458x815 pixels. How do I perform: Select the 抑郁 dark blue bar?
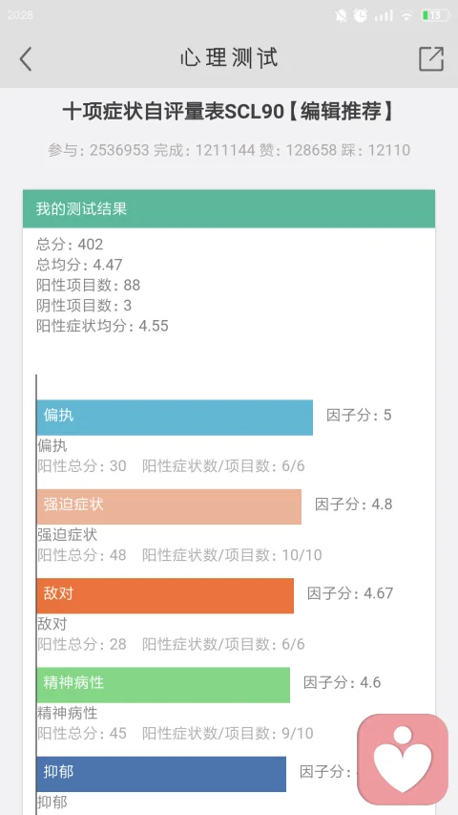coord(161,774)
